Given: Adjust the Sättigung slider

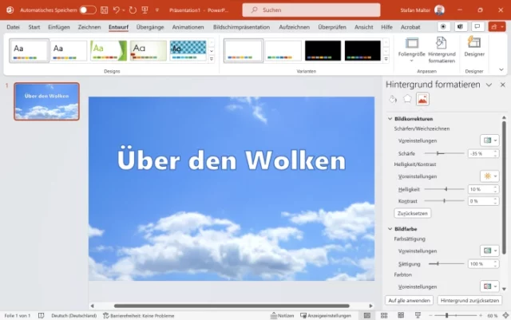Looking at the screenshot, I should tap(446, 263).
